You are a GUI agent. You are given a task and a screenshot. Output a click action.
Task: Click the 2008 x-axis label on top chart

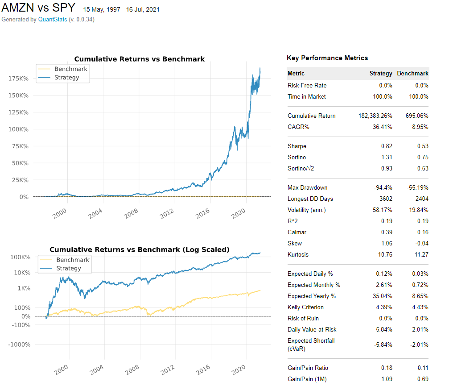(x=131, y=214)
